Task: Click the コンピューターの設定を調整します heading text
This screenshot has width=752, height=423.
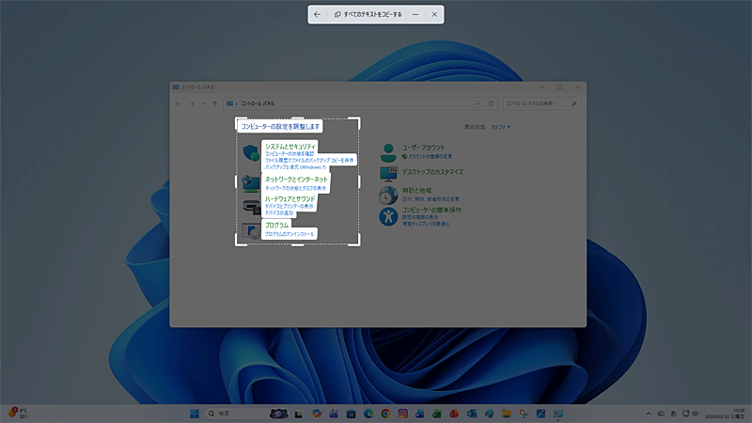Action: pyautogui.click(x=280, y=126)
